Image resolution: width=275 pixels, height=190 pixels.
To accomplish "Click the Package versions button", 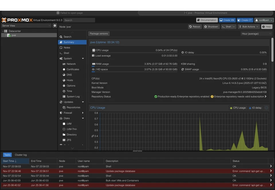I will point(99,34).
